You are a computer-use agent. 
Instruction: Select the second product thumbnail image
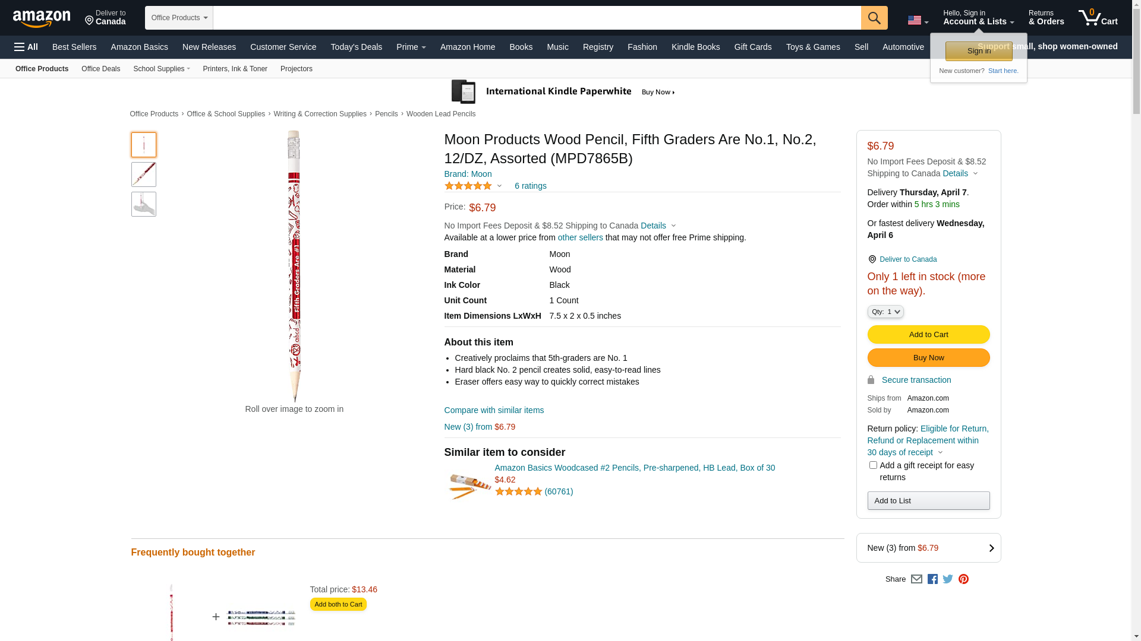click(x=144, y=174)
